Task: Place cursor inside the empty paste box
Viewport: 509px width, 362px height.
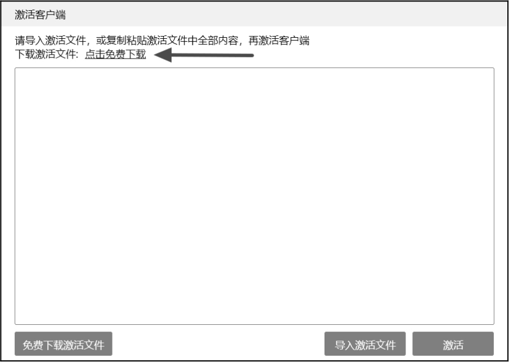Action: 254,196
